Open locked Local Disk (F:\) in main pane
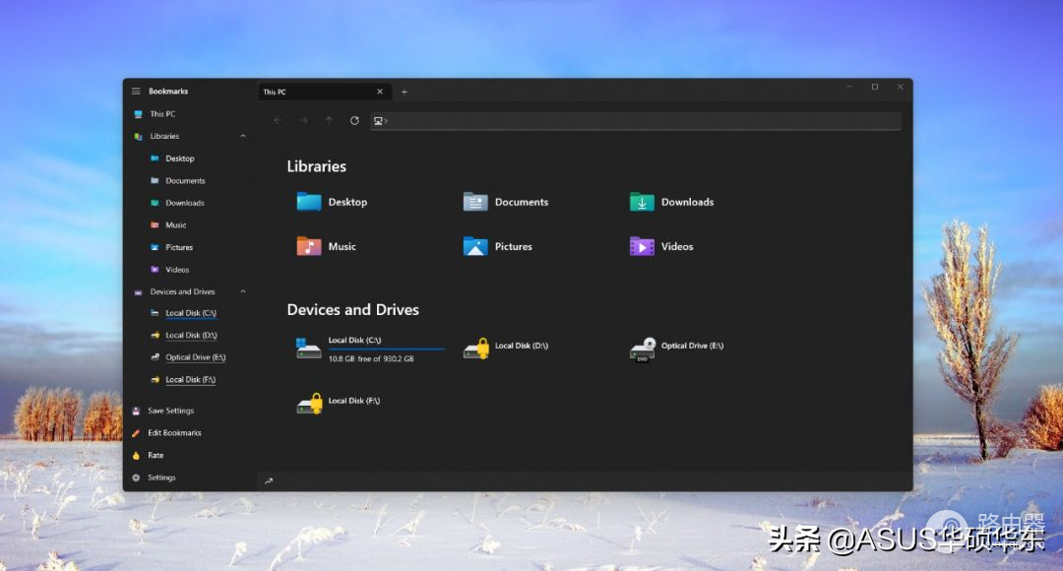The height and width of the screenshot is (571, 1063). [x=310, y=403]
